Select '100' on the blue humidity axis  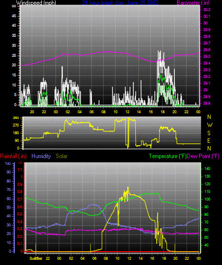pos(8,164)
